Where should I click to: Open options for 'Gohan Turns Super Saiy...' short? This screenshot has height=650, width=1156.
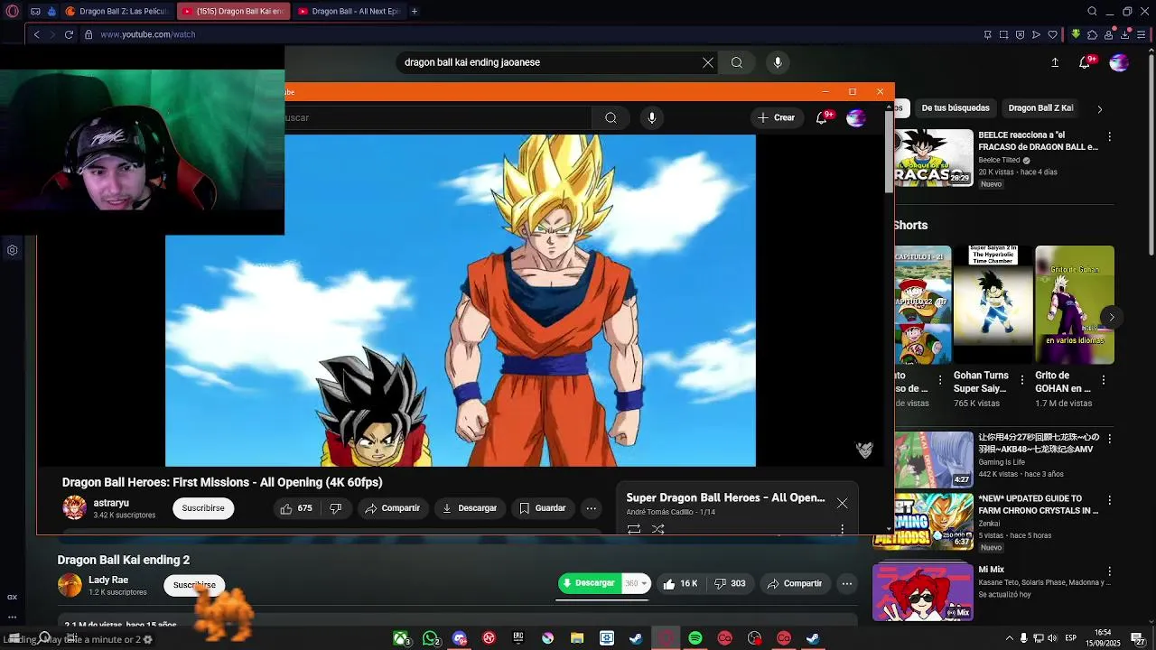(x=1022, y=380)
